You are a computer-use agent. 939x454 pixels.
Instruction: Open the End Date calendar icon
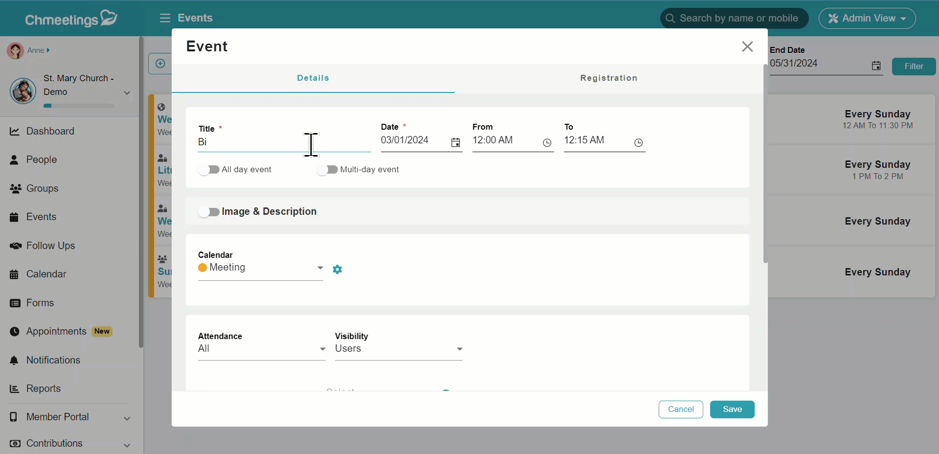pos(876,66)
